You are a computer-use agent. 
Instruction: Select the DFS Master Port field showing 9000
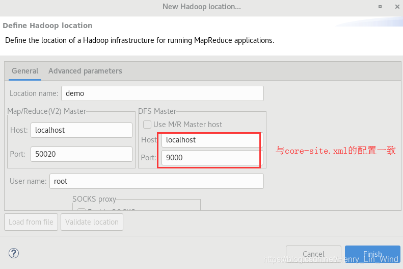(x=212, y=158)
